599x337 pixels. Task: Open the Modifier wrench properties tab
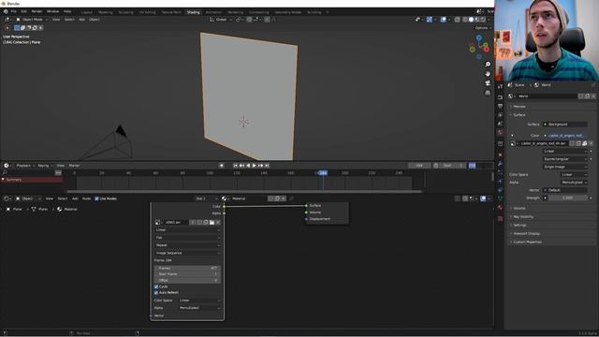point(500,164)
